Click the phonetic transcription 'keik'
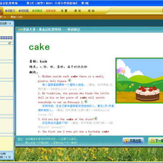The height and width of the screenshot is (163, 163). (43, 61)
